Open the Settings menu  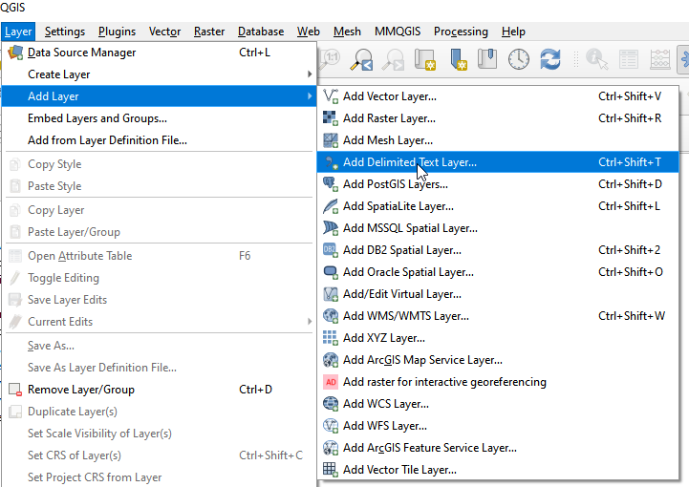point(65,32)
